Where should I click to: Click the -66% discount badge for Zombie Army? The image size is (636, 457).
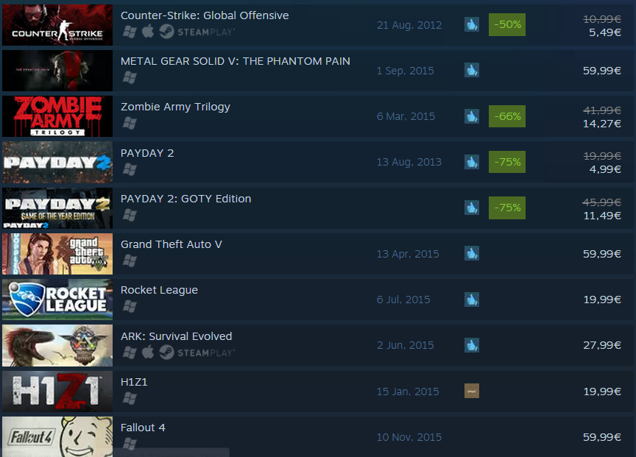click(507, 116)
